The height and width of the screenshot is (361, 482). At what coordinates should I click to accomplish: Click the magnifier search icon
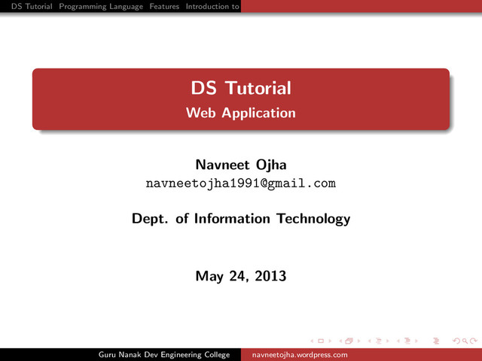(x=465, y=341)
